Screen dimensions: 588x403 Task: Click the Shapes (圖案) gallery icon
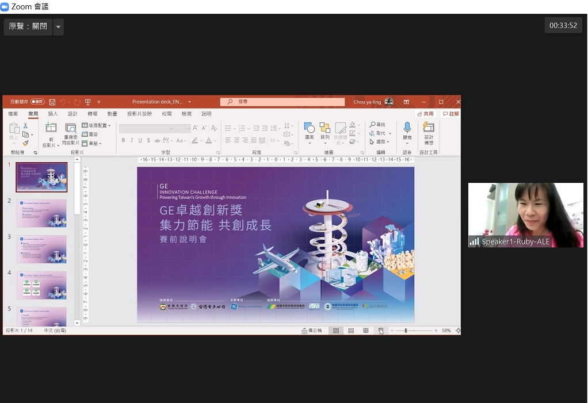click(x=310, y=128)
